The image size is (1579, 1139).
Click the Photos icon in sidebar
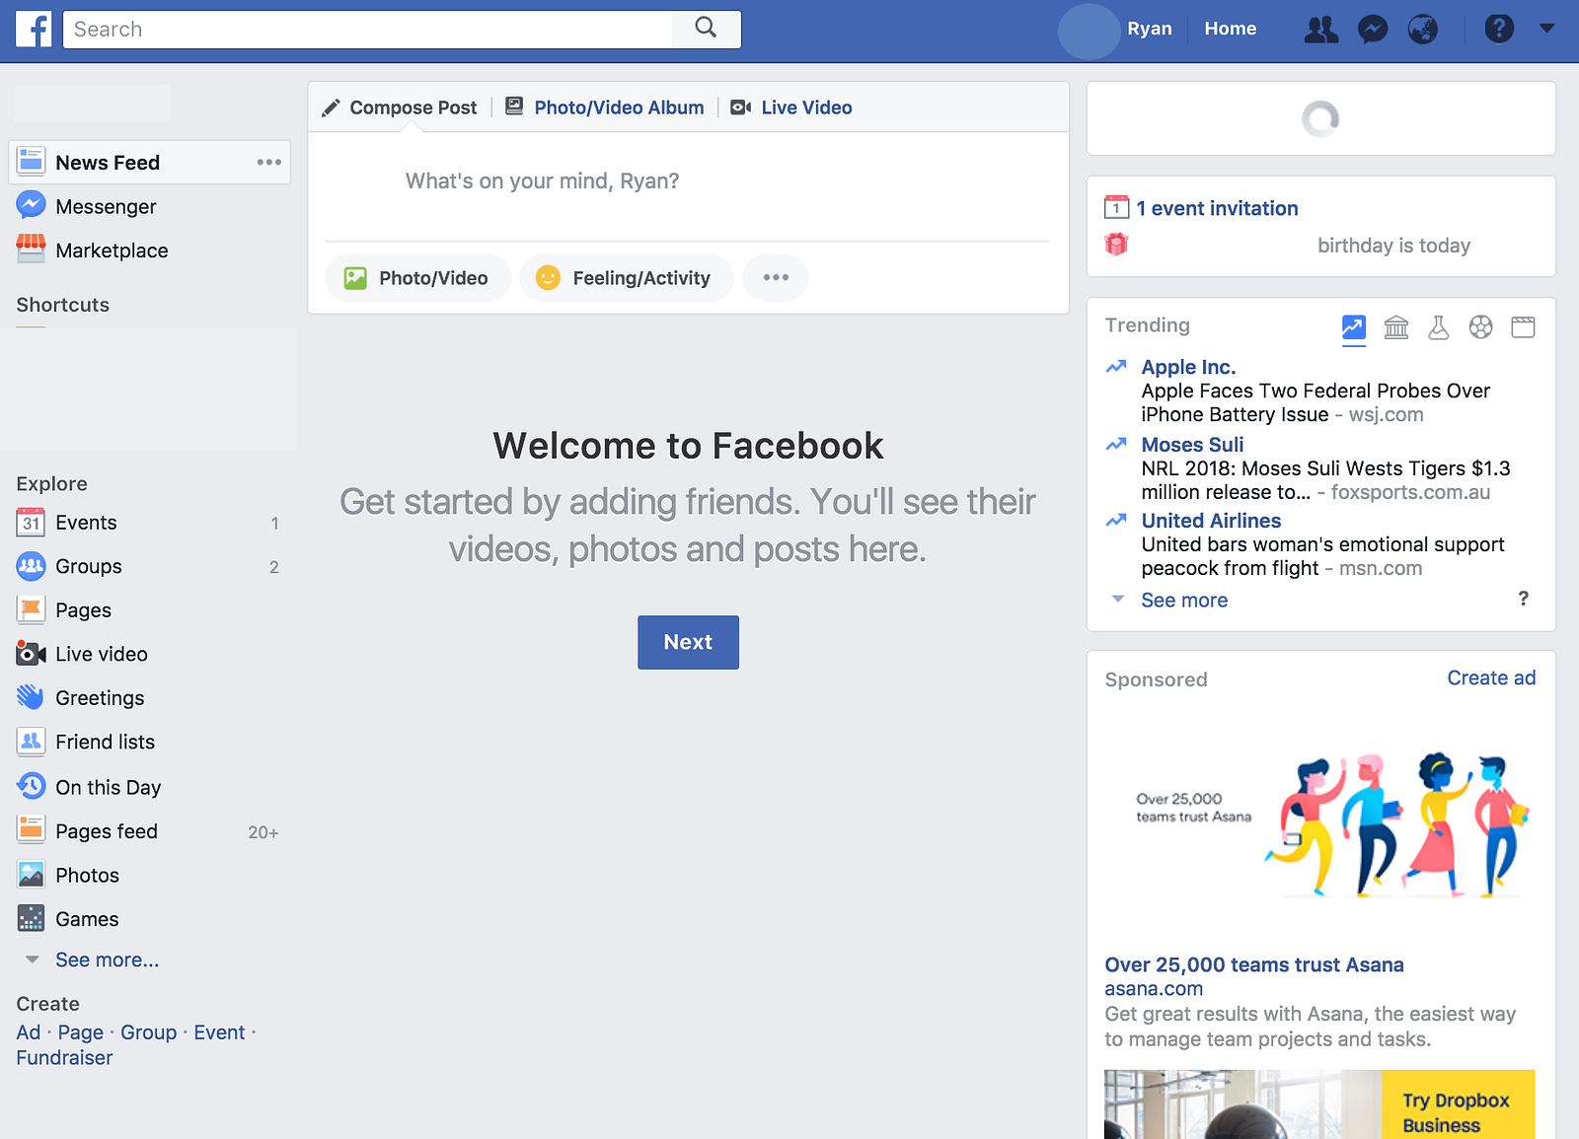point(31,875)
